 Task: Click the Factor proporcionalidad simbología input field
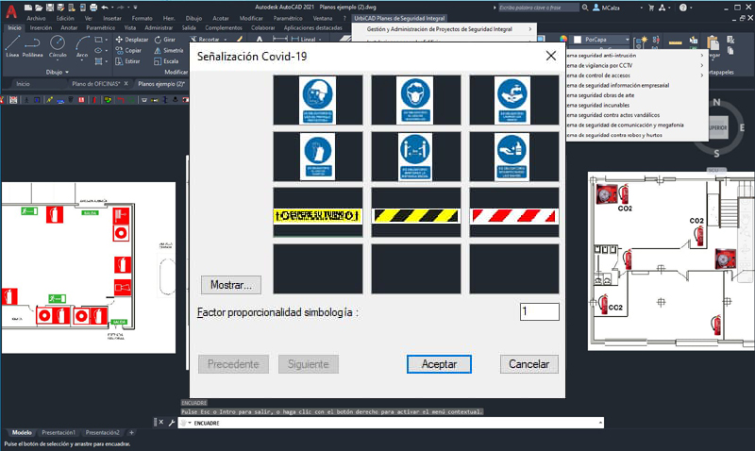539,312
